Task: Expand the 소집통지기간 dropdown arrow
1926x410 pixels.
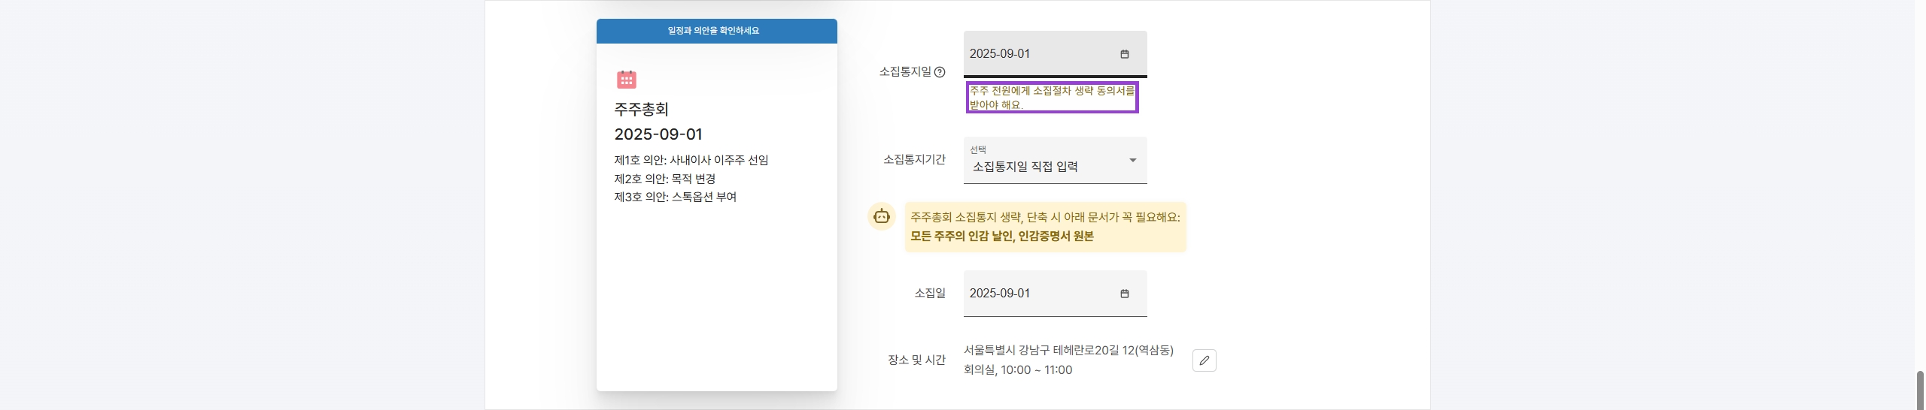Action: pos(1132,160)
